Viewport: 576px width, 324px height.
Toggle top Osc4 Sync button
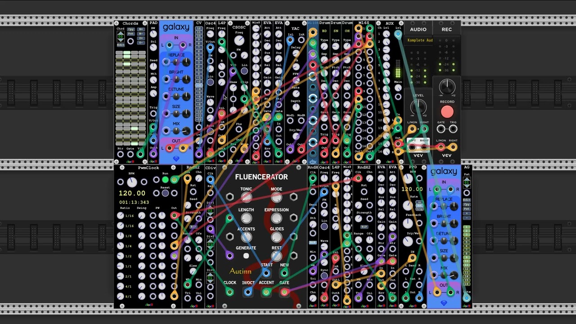coord(210,130)
